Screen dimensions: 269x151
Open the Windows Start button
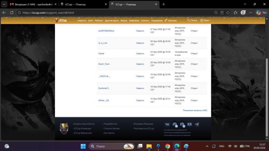83,146
